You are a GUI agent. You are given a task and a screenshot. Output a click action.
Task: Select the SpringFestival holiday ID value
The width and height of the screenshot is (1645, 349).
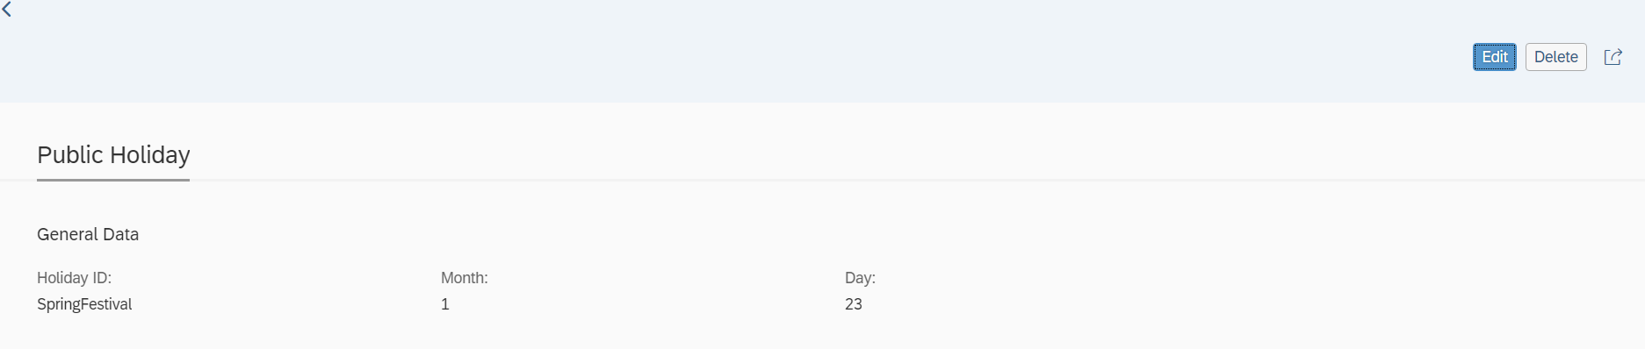pyautogui.click(x=84, y=304)
